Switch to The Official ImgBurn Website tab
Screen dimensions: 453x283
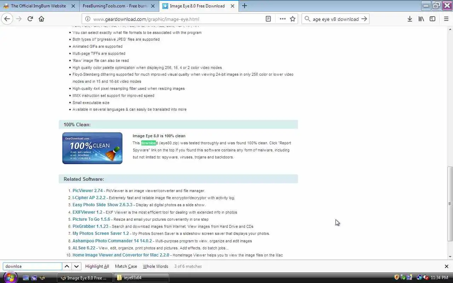(x=38, y=6)
